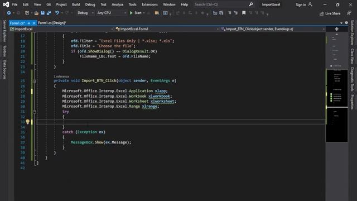Image resolution: width=357 pixels, height=201 pixels.
Task: Open the Extensions menu
Action: pyautogui.click(x=149, y=4)
